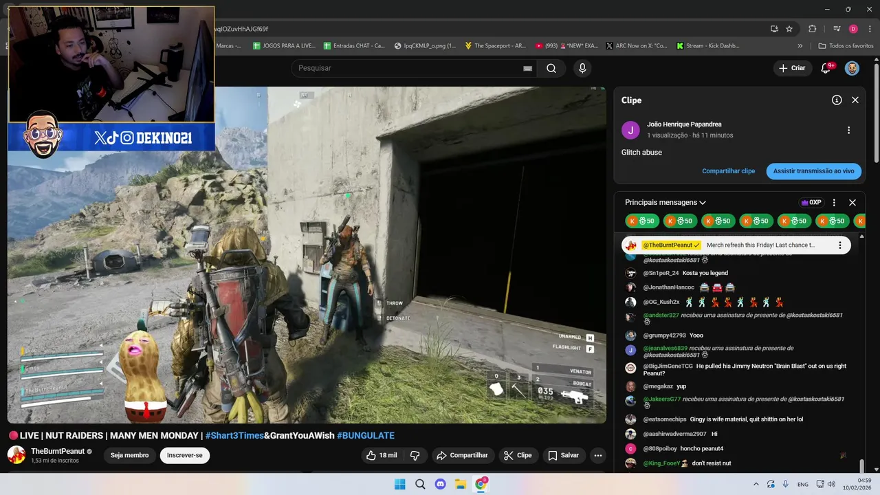This screenshot has height=495, width=880.
Task: Open Windows taskbar search
Action: (x=420, y=484)
